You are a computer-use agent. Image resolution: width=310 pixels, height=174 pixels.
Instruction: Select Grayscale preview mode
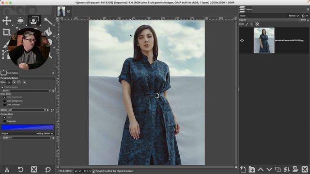click(x=4, y=121)
